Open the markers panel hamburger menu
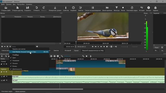166x93 pixels. (10, 47)
